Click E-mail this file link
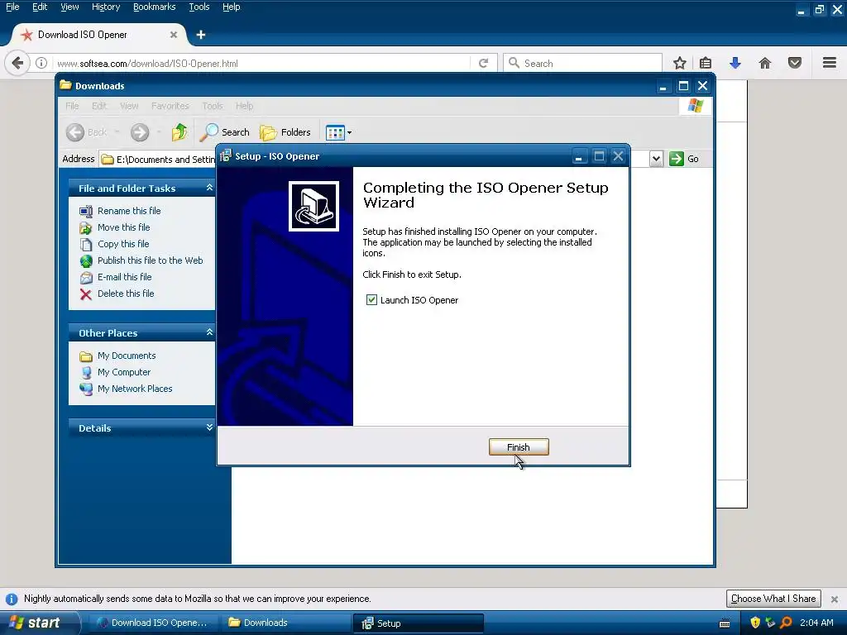 124,277
